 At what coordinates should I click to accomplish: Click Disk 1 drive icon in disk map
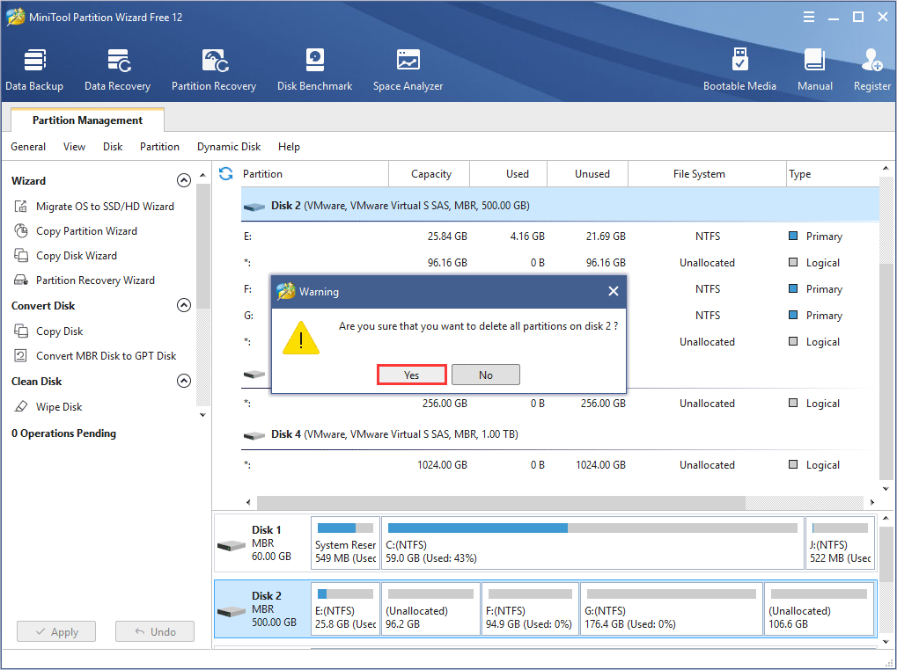click(x=232, y=545)
